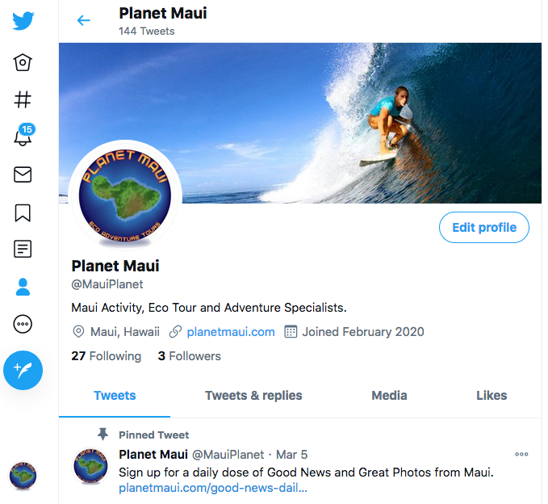Click the Twitter bird logo
This screenshot has width=548, height=504.
tap(23, 21)
